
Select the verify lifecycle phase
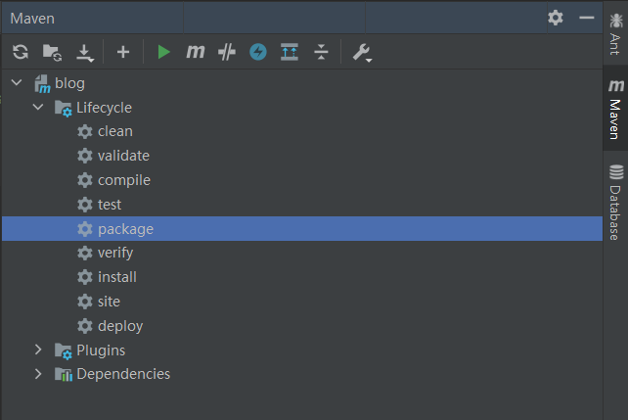pyautogui.click(x=115, y=253)
